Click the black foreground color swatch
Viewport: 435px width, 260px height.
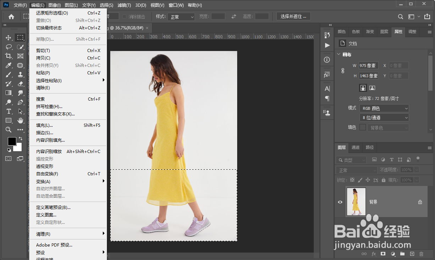click(12, 141)
